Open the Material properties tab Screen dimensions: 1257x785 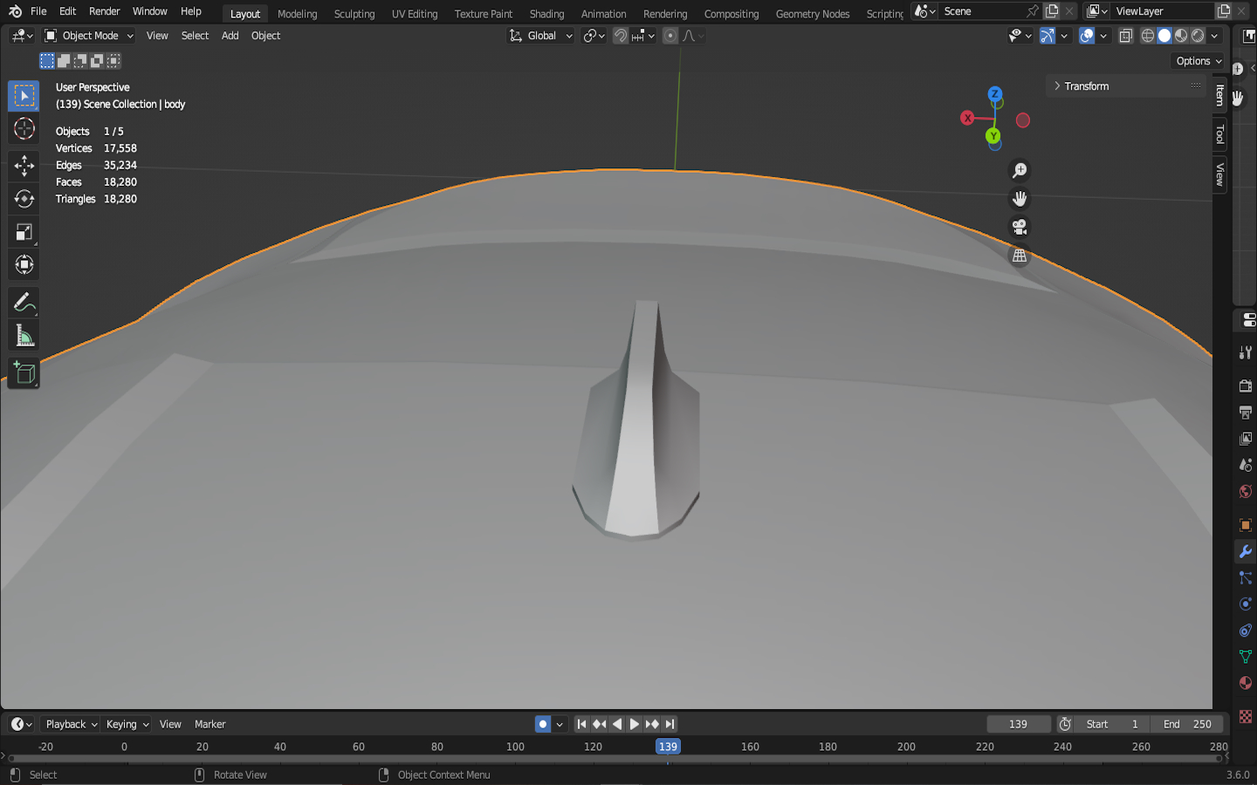(1246, 682)
